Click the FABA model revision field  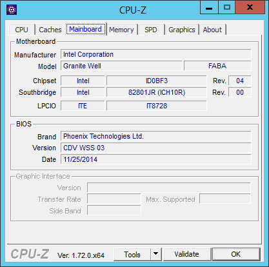tap(217, 66)
